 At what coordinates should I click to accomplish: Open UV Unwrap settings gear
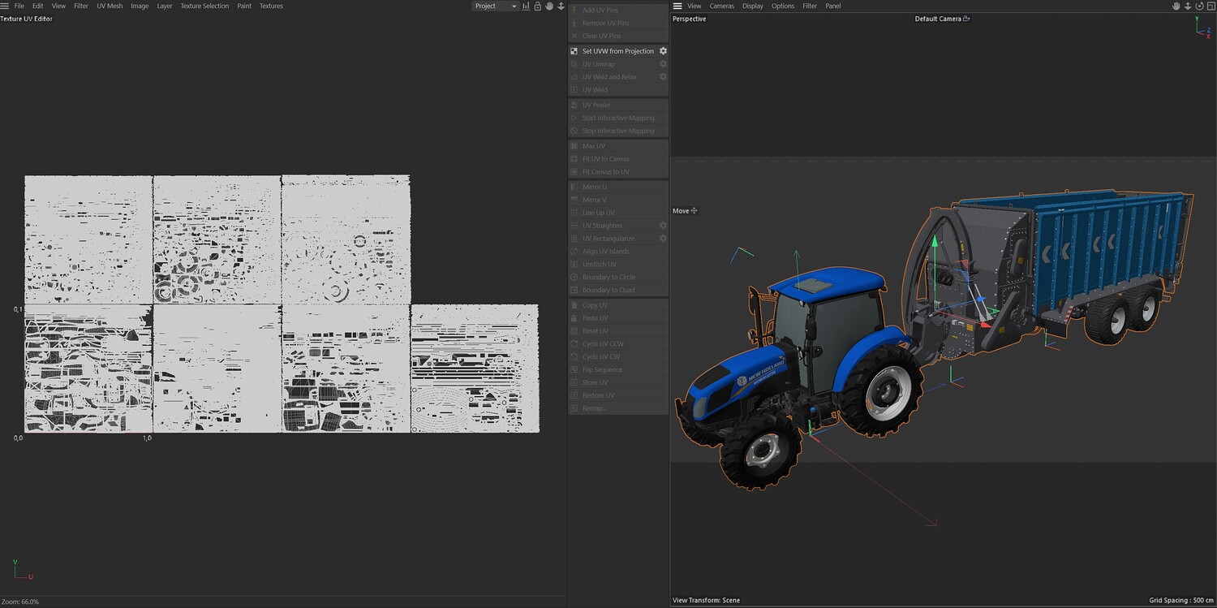pyautogui.click(x=663, y=64)
